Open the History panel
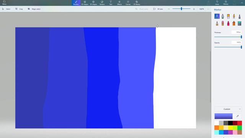Image resolution: width=245 pixels, height=138 pixels. (226, 3)
